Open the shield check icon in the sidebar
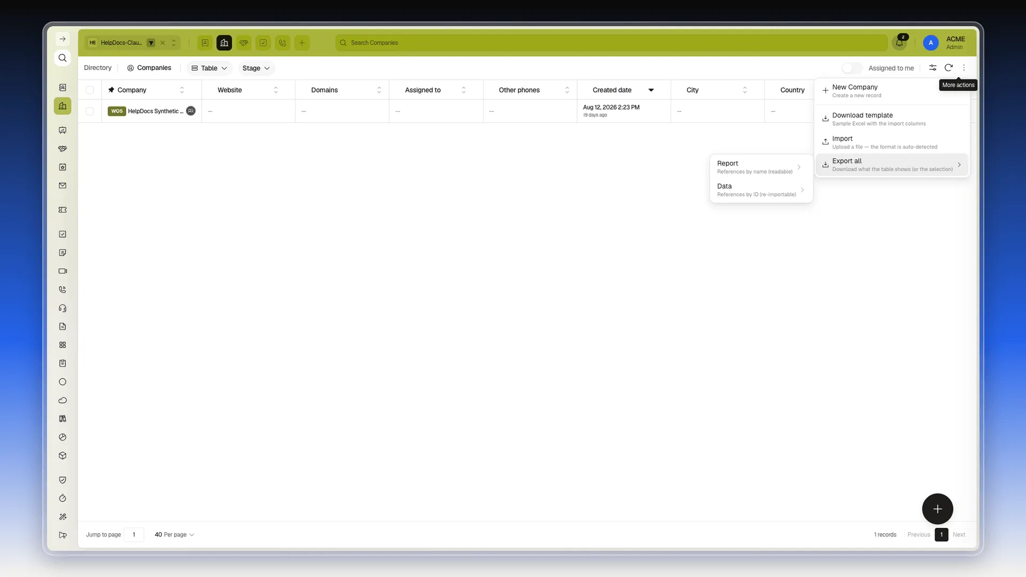The height and width of the screenshot is (577, 1026). (63, 480)
